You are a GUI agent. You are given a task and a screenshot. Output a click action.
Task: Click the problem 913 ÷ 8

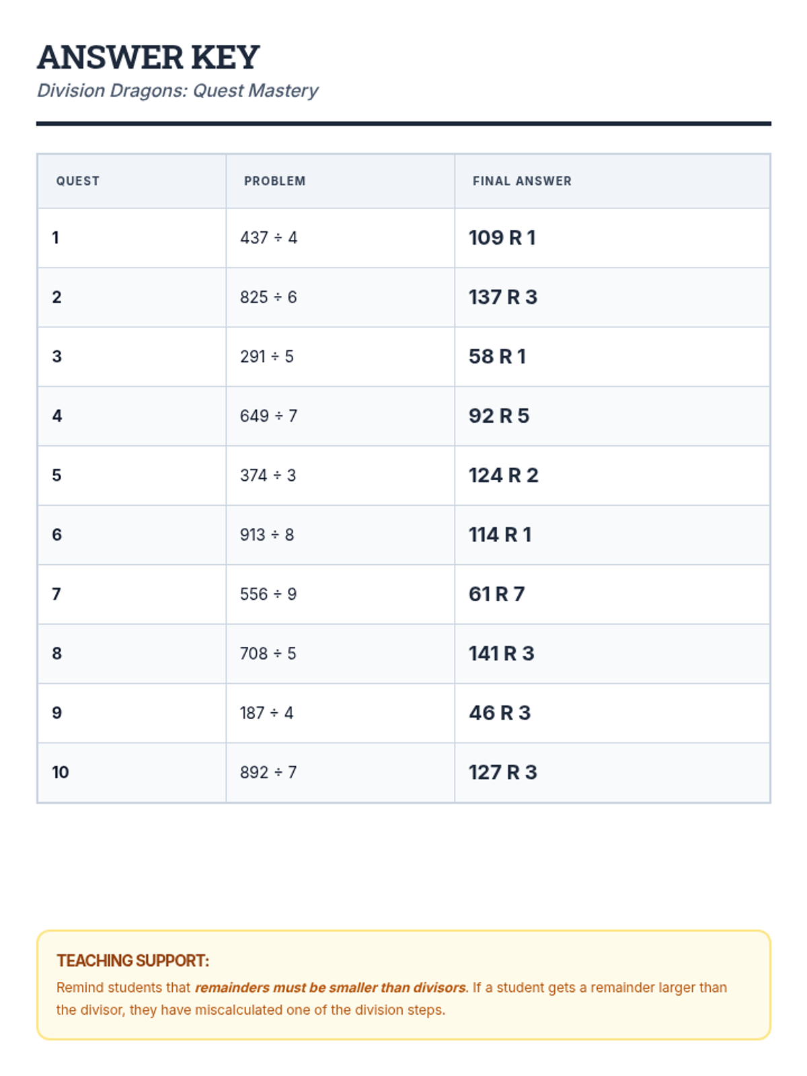[x=267, y=535]
